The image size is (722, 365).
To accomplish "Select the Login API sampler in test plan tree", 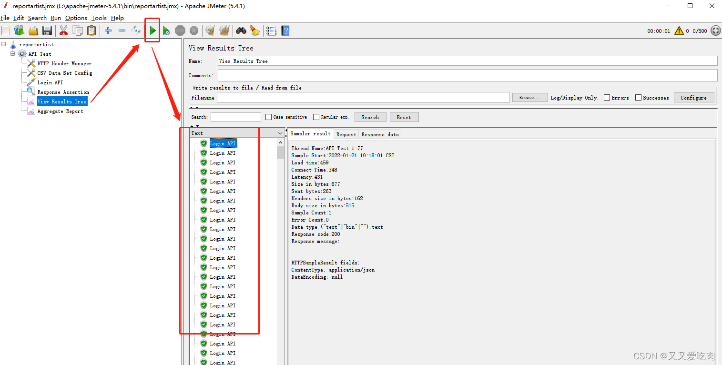I will pos(50,82).
